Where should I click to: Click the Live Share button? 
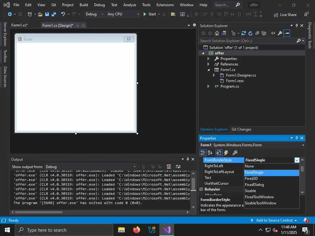coord(285,15)
